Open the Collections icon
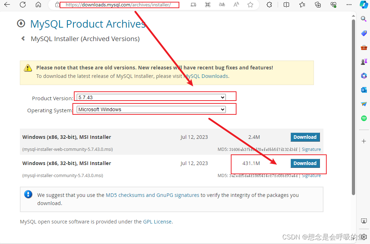 [318, 5]
